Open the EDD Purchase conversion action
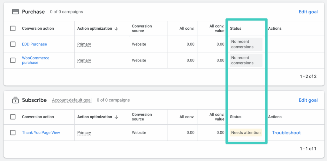 pyautogui.click(x=34, y=44)
